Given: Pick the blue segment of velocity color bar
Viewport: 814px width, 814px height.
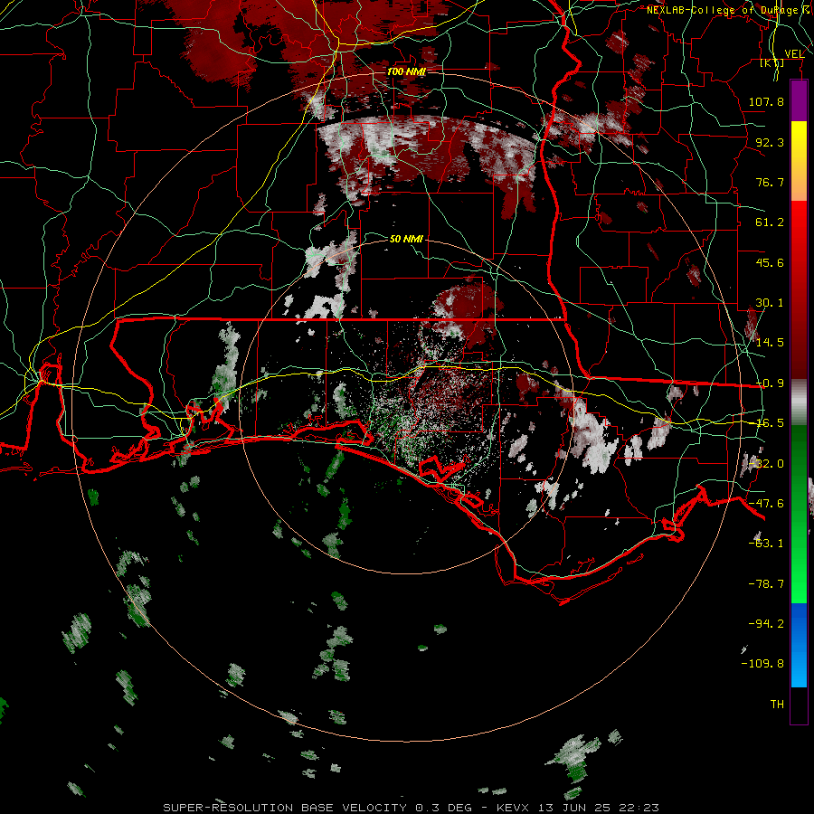Looking at the screenshot, I should pyautogui.click(x=799, y=645).
